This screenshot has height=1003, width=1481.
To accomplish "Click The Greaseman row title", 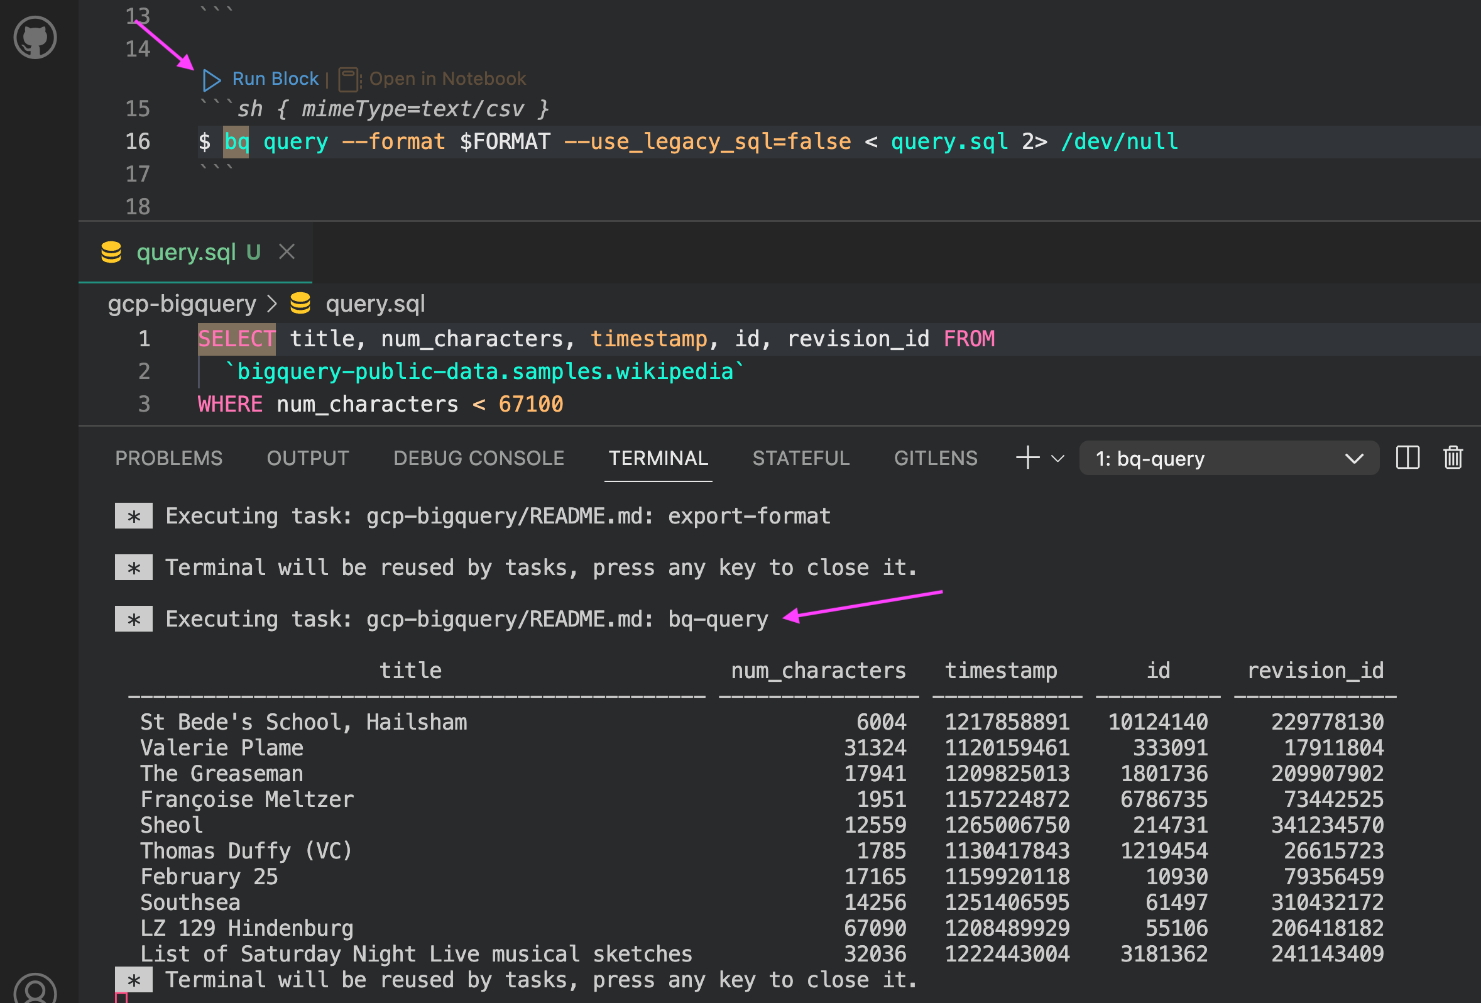I will click(222, 774).
